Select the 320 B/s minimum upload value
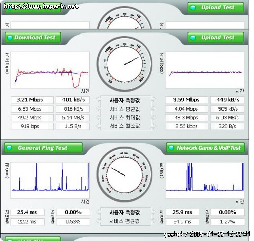The image size is (254, 241). [x=227, y=126]
